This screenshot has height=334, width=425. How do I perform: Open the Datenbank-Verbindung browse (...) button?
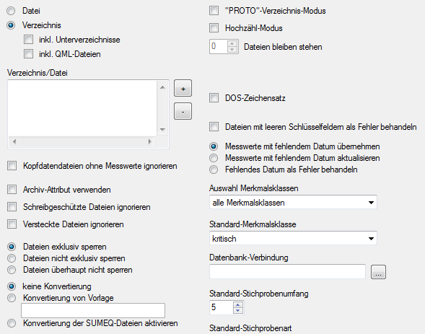378,272
